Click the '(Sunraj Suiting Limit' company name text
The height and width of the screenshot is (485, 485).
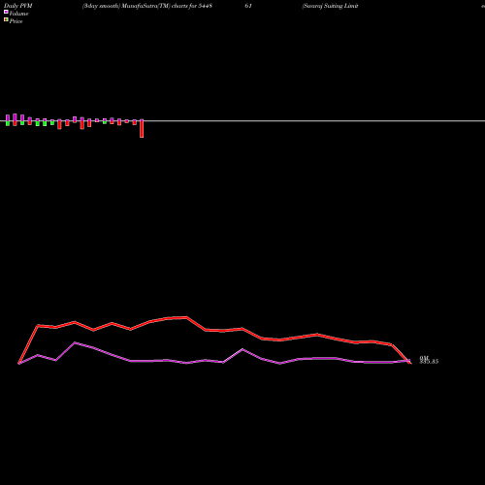(330, 6)
